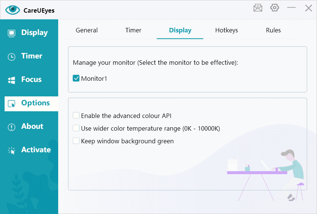Viewport: 317px width, 214px height.
Task: Uncheck the Monitor1 checkbox
Action: coord(76,79)
